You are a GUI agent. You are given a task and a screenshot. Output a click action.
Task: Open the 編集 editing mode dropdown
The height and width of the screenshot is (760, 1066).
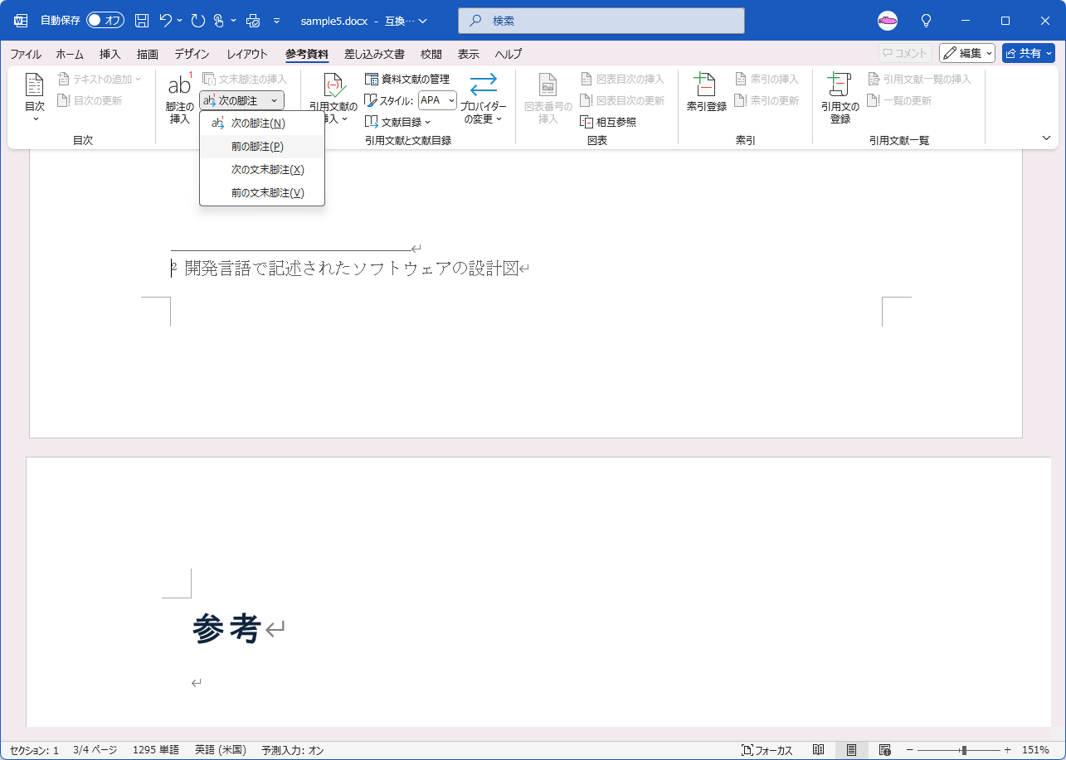967,53
